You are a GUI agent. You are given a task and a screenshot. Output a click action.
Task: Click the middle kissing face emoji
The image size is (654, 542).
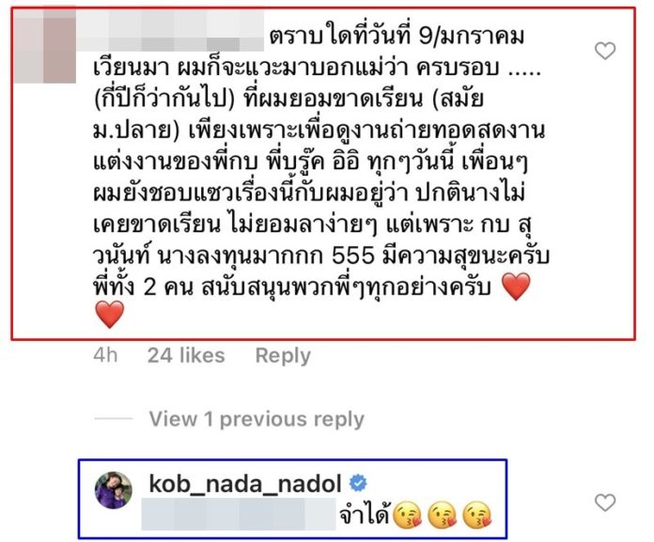coord(443,516)
